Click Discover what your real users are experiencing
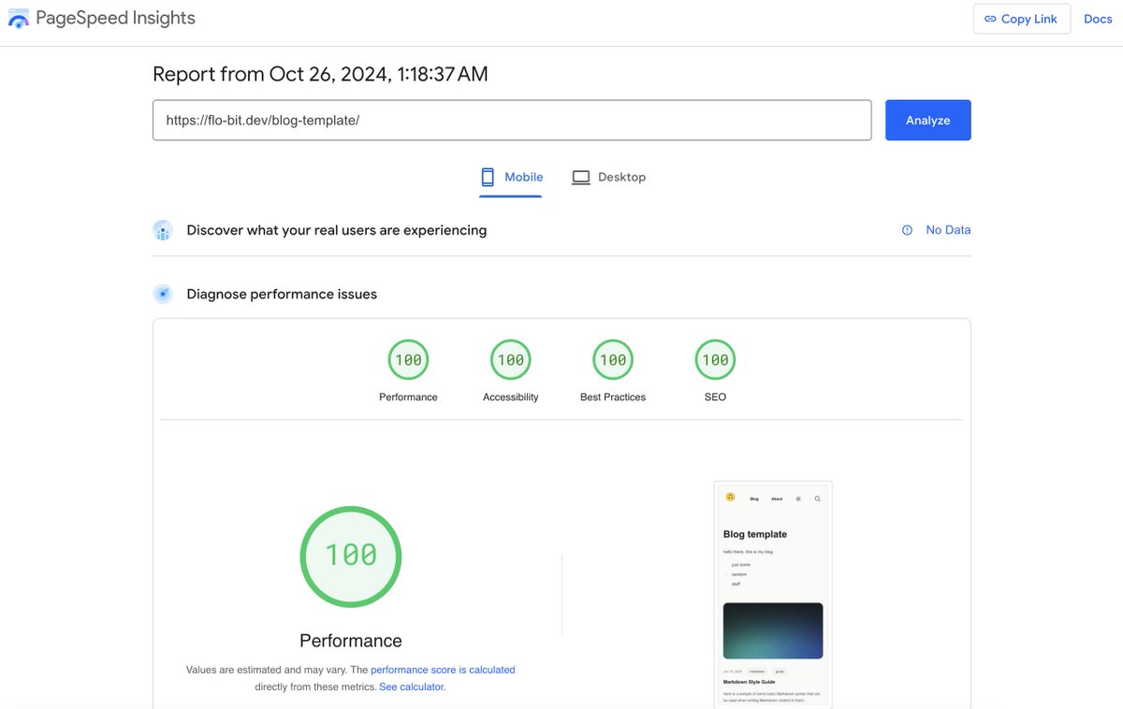This screenshot has height=709, width=1123. coord(336,230)
